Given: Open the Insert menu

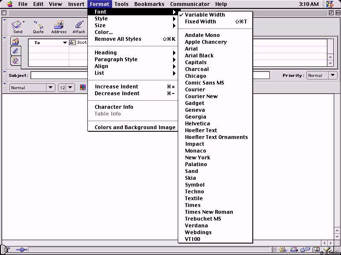Looking at the screenshot, I should point(76,4).
